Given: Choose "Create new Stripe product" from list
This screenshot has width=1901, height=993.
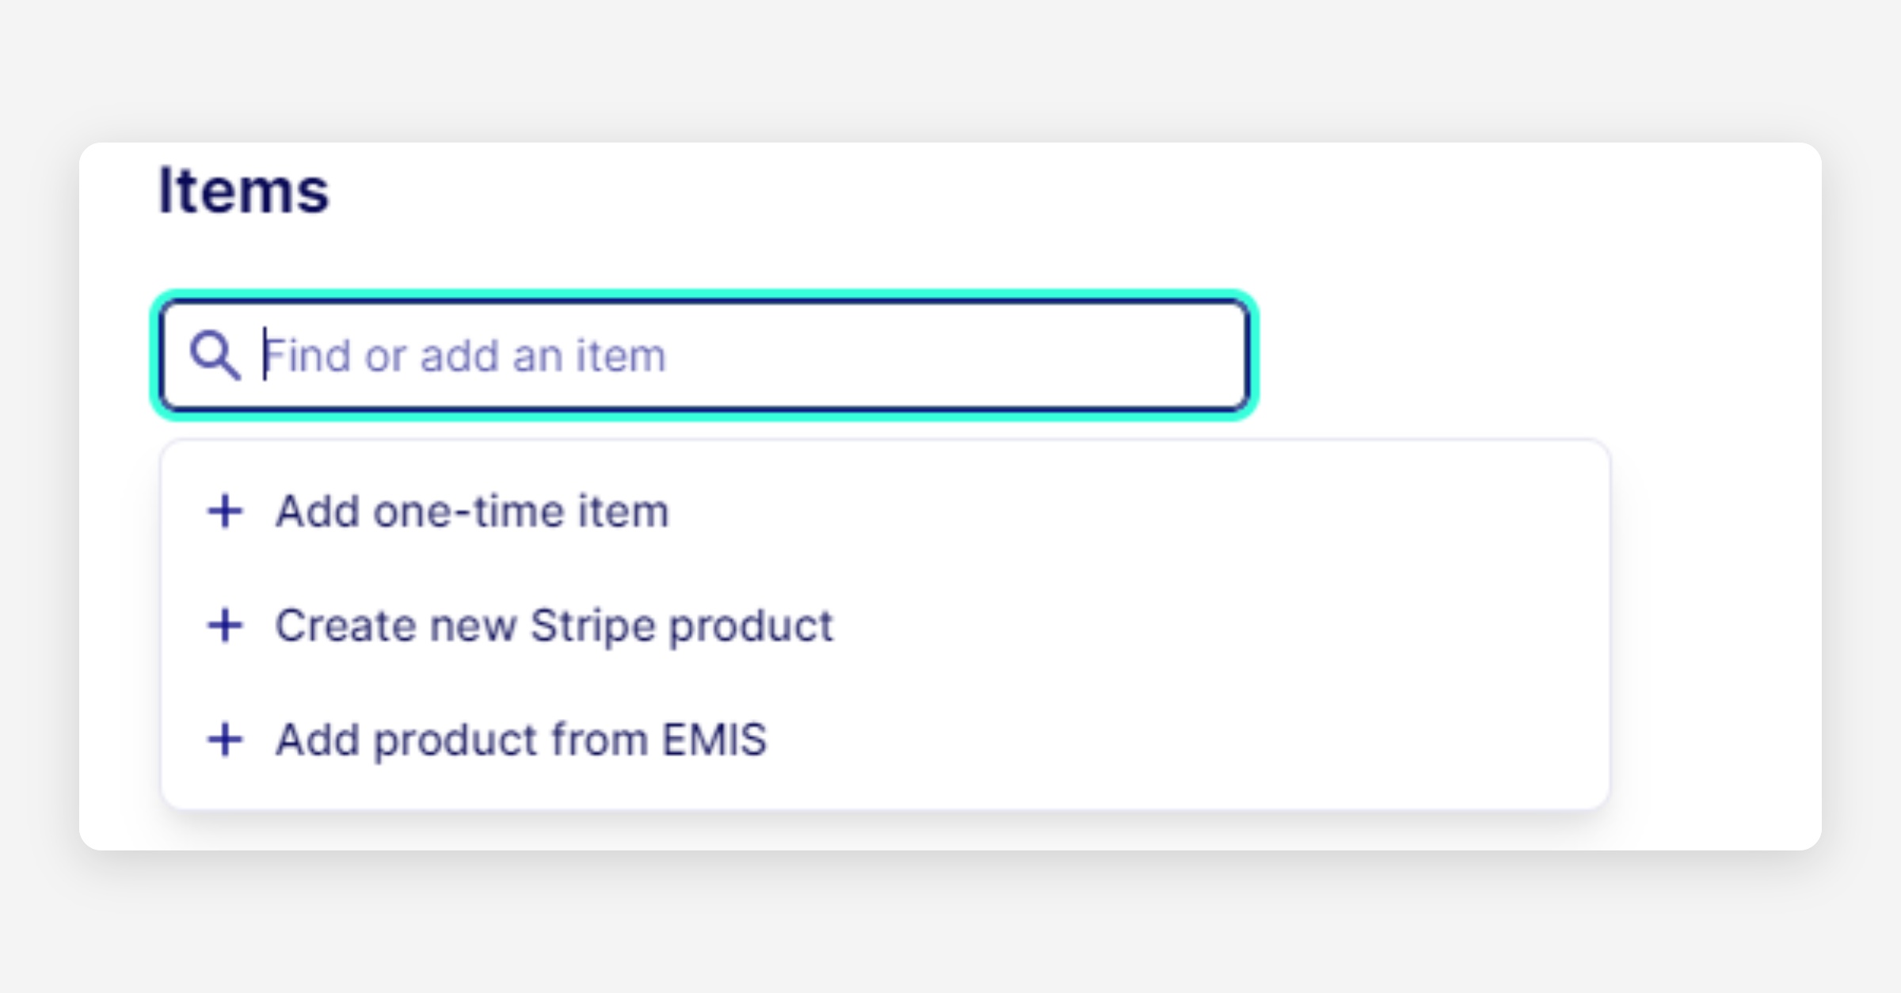Looking at the screenshot, I should pos(554,626).
